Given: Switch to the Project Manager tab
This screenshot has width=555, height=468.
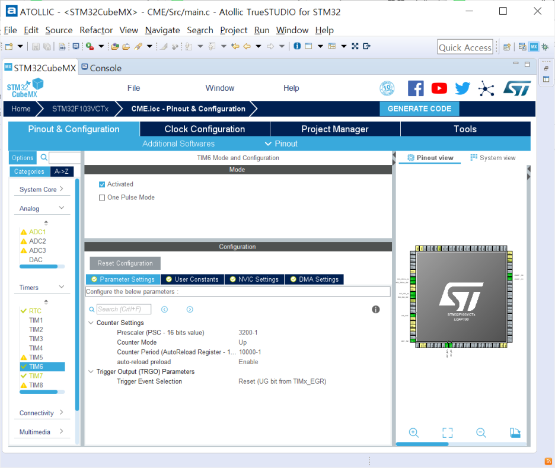Looking at the screenshot, I should [x=335, y=129].
